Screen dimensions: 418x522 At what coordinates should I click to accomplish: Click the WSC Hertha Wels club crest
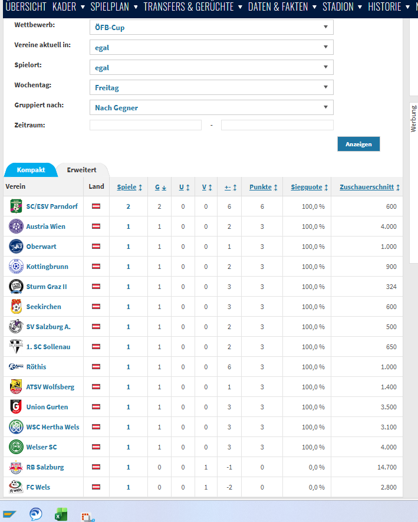pyautogui.click(x=16, y=427)
